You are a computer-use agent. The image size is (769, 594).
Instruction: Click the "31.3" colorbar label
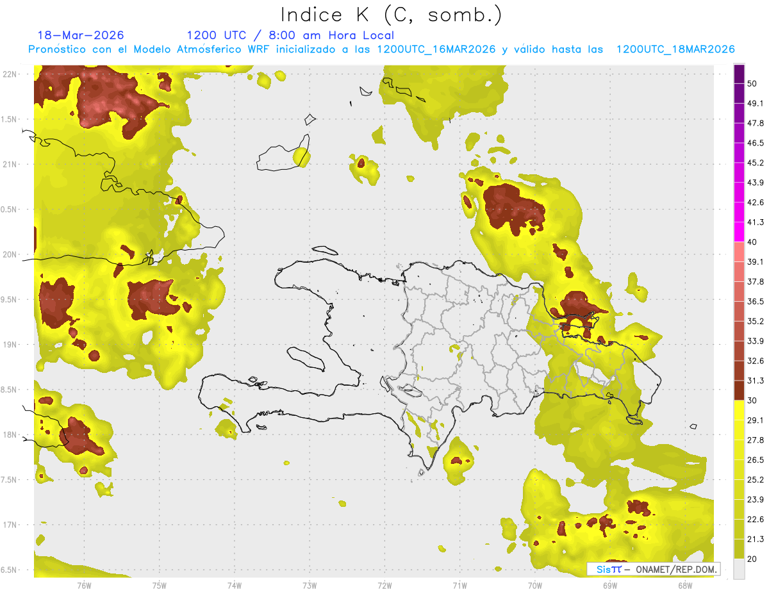tap(756, 381)
